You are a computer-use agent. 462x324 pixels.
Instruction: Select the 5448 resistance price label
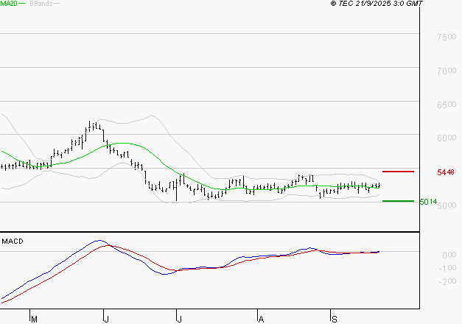444,172
